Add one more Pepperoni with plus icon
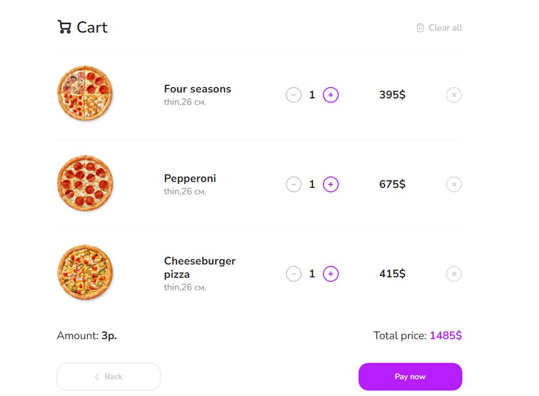This screenshot has width=539, height=396. pos(331,184)
